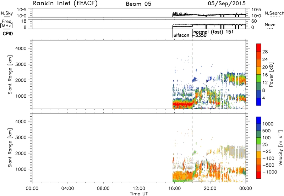
Task: Click the 18 label on frequency axis
Action: (24, 21)
